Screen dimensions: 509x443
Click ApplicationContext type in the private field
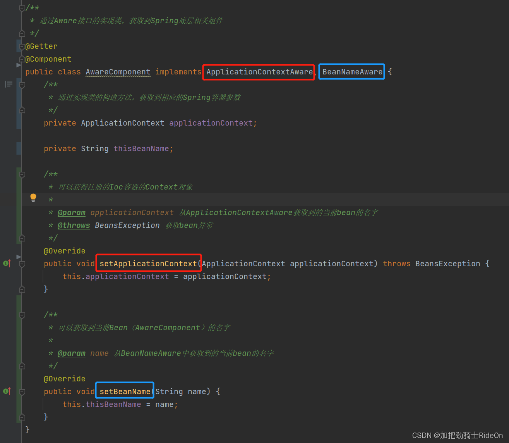tap(123, 123)
